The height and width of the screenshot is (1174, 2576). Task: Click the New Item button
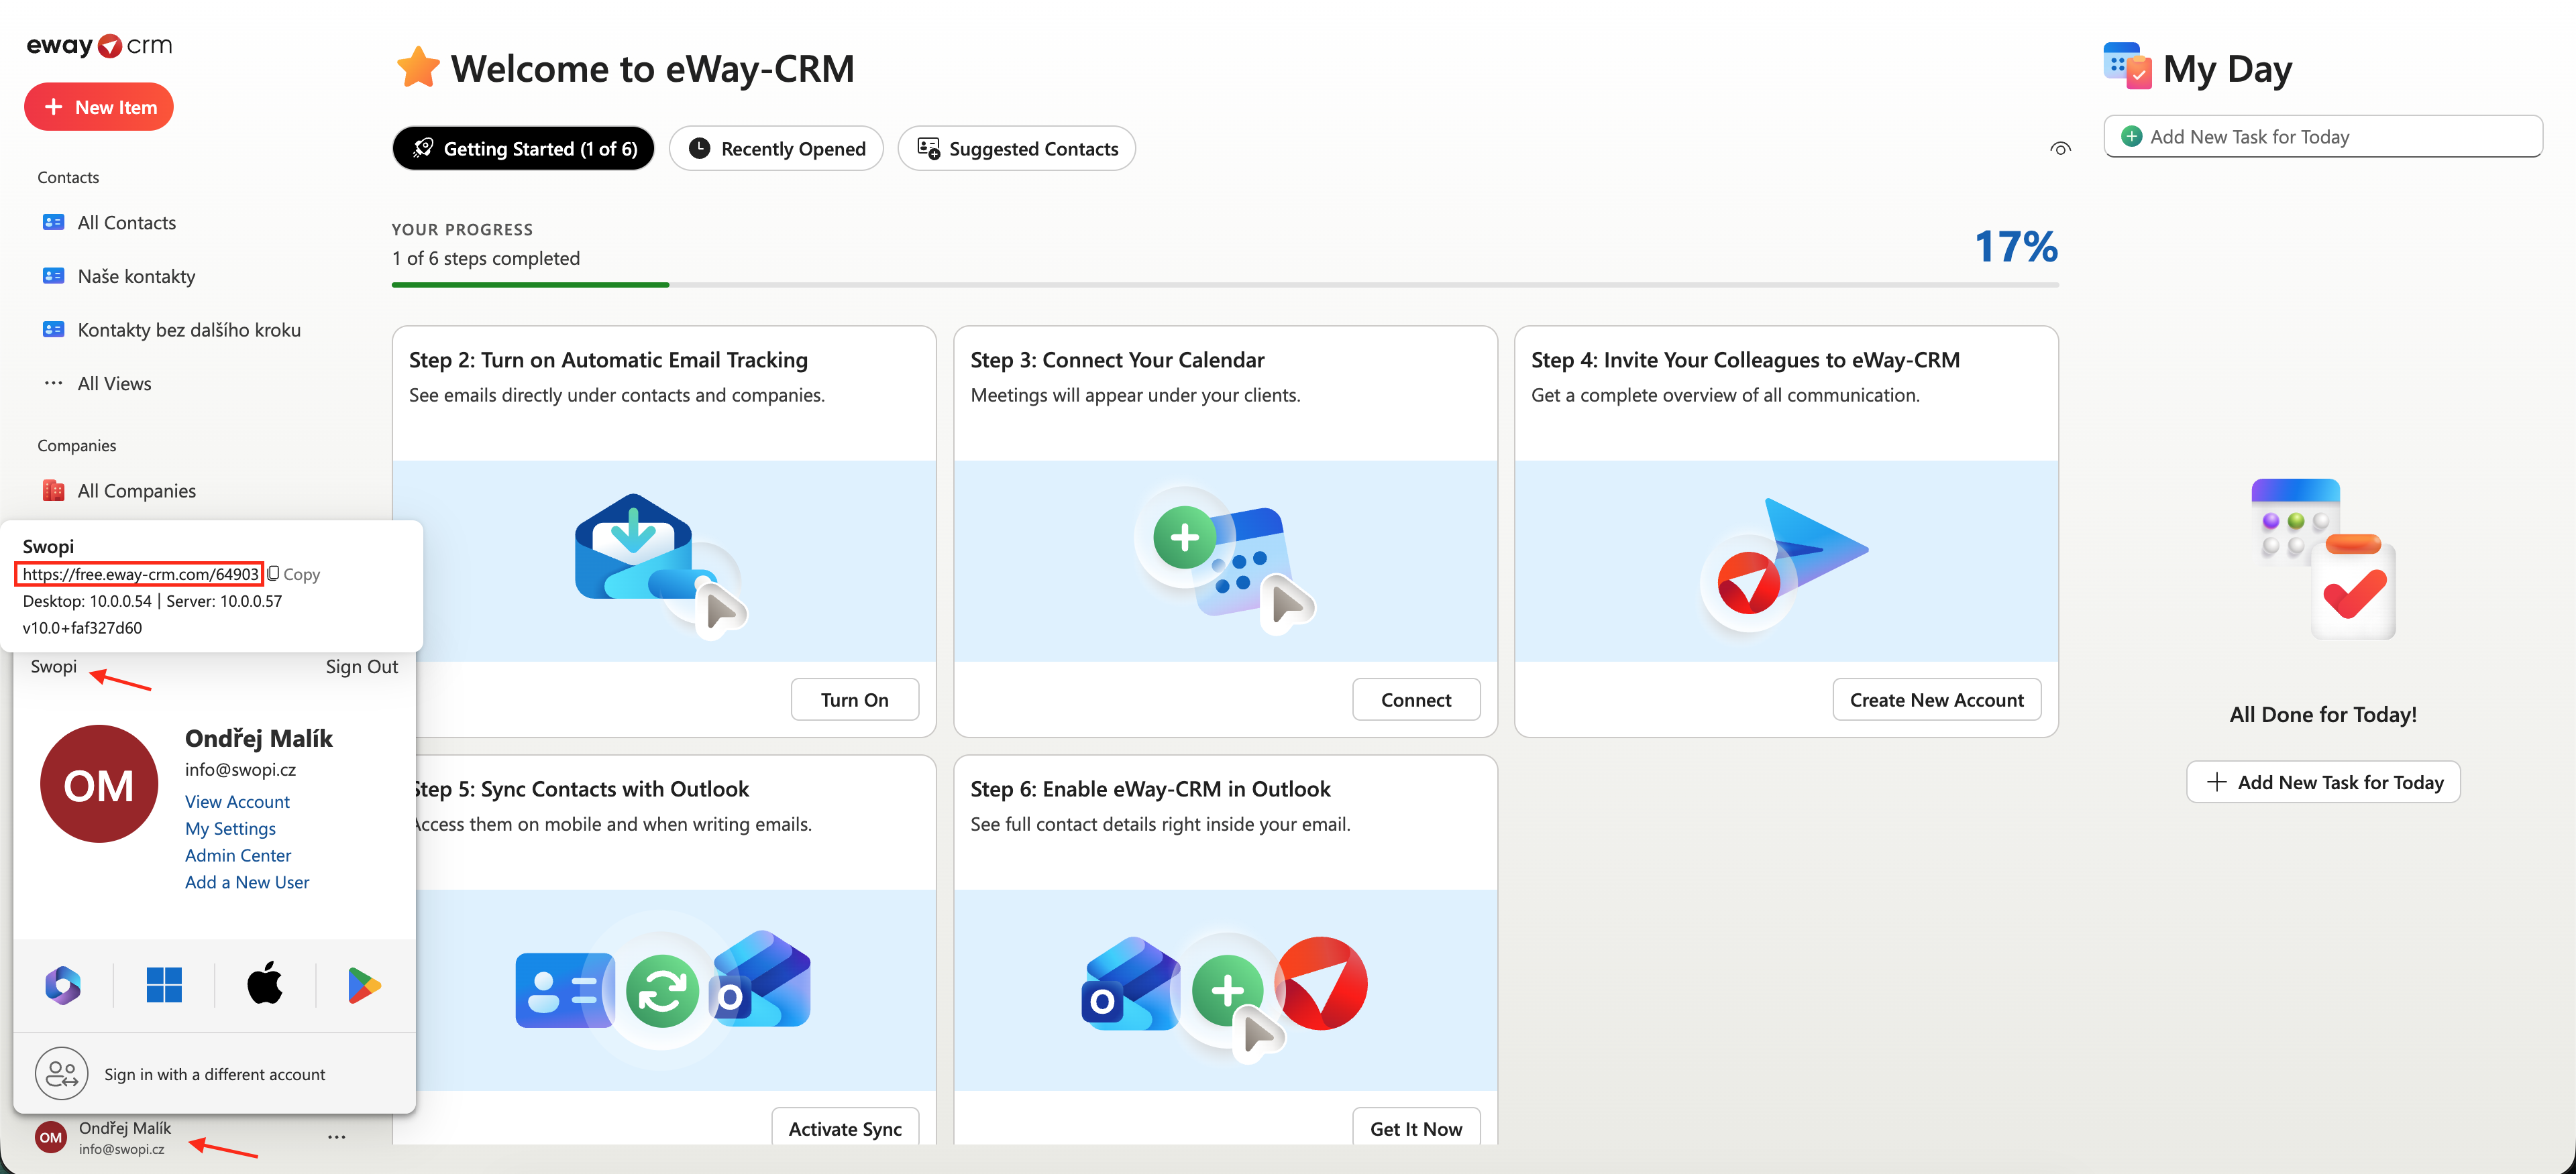click(x=99, y=107)
